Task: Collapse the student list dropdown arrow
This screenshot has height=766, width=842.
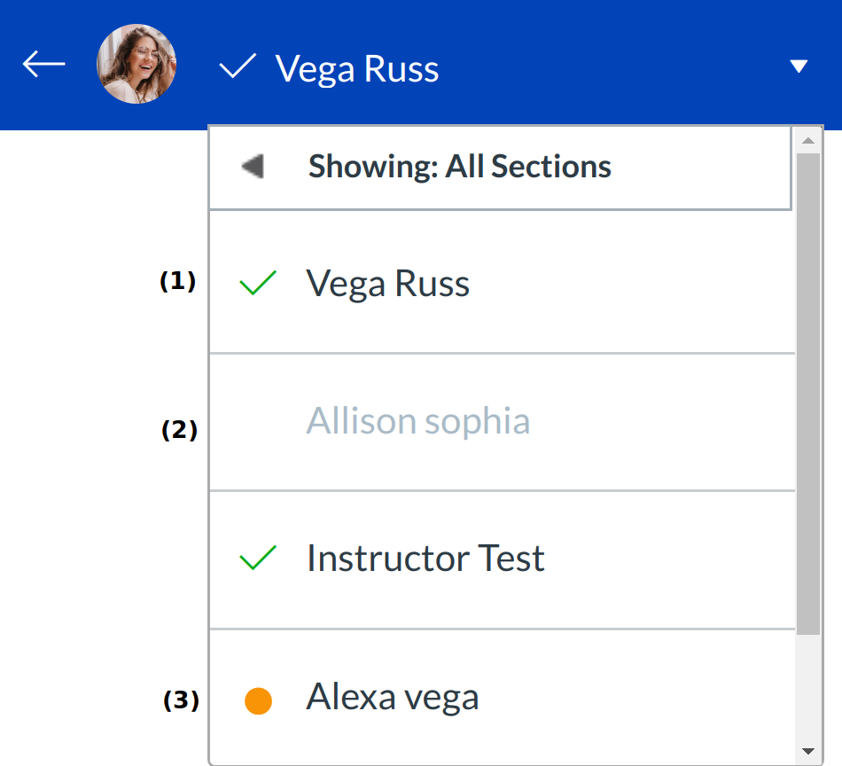Action: [799, 66]
